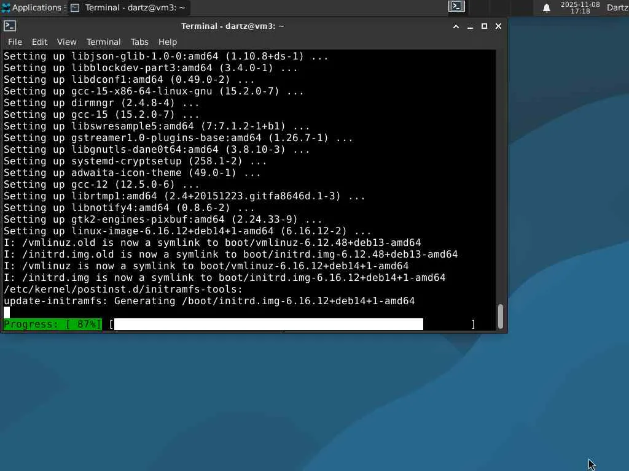Click the '/vmlinuz.old is now a symlink' line
Viewport: 629px width, 471px height.
click(212, 243)
